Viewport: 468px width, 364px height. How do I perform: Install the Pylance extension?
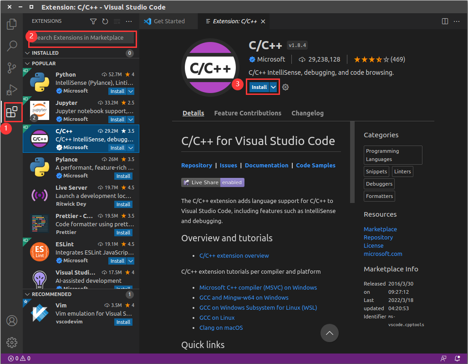(x=123, y=176)
